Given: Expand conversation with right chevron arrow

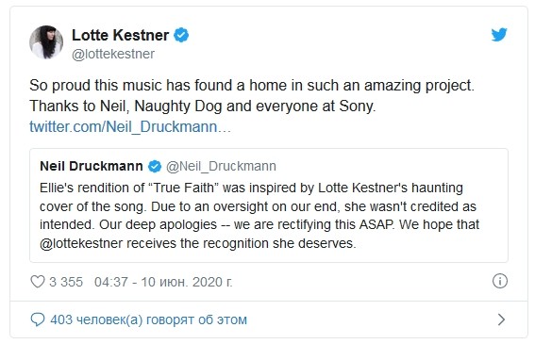Looking at the screenshot, I should pos(501,319).
